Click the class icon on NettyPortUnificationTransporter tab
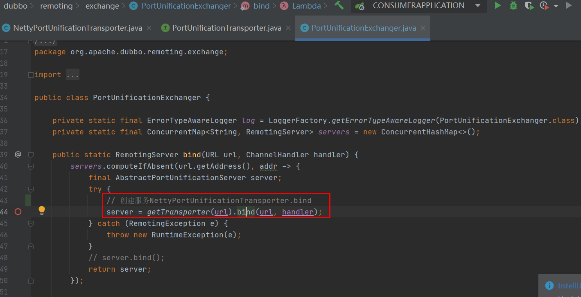Viewport: 581px width, 297px height. 6,28
